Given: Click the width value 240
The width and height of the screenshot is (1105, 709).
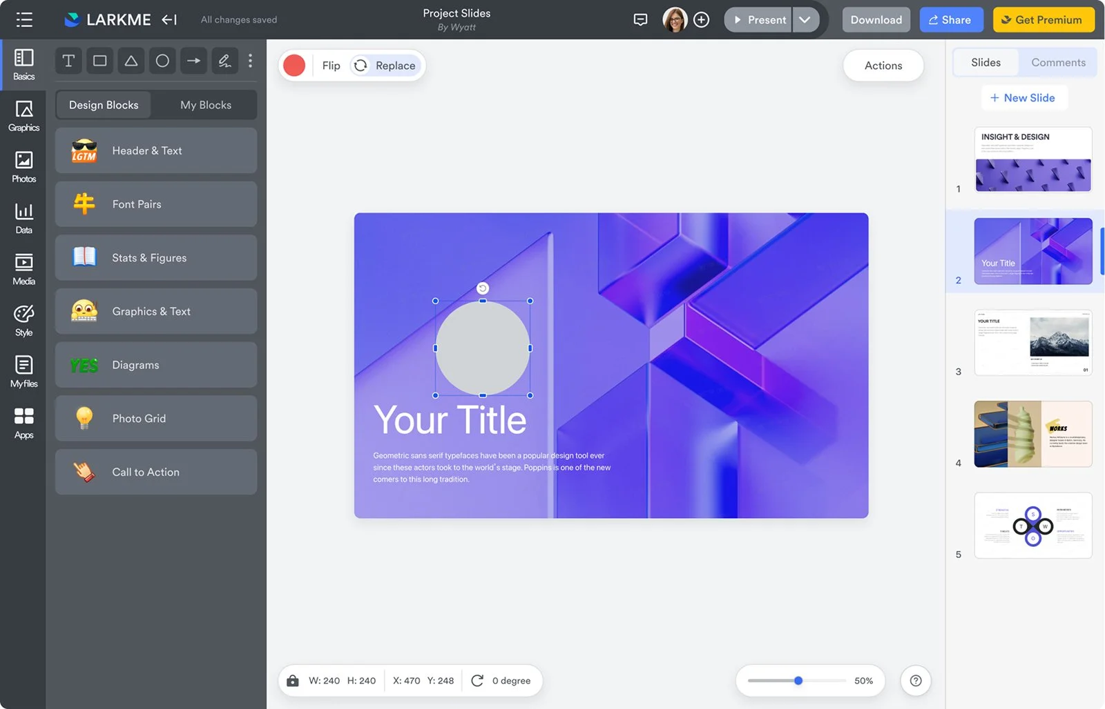Looking at the screenshot, I should (x=331, y=681).
